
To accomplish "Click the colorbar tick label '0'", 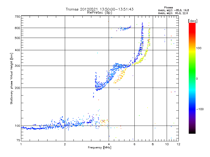I will [x=197, y=78].
